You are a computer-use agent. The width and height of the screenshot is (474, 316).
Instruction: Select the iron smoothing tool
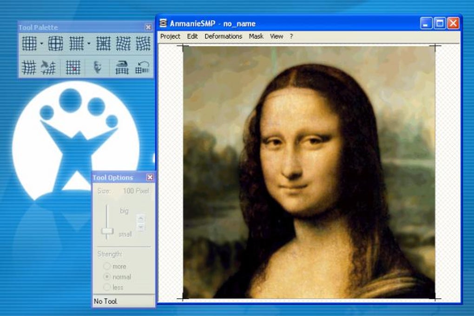click(122, 67)
